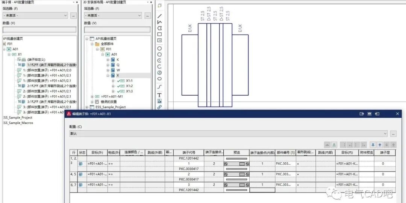Select the 3:1¶2¶¶ terminal tree item
406x203 pixels.
click(x=52, y=102)
